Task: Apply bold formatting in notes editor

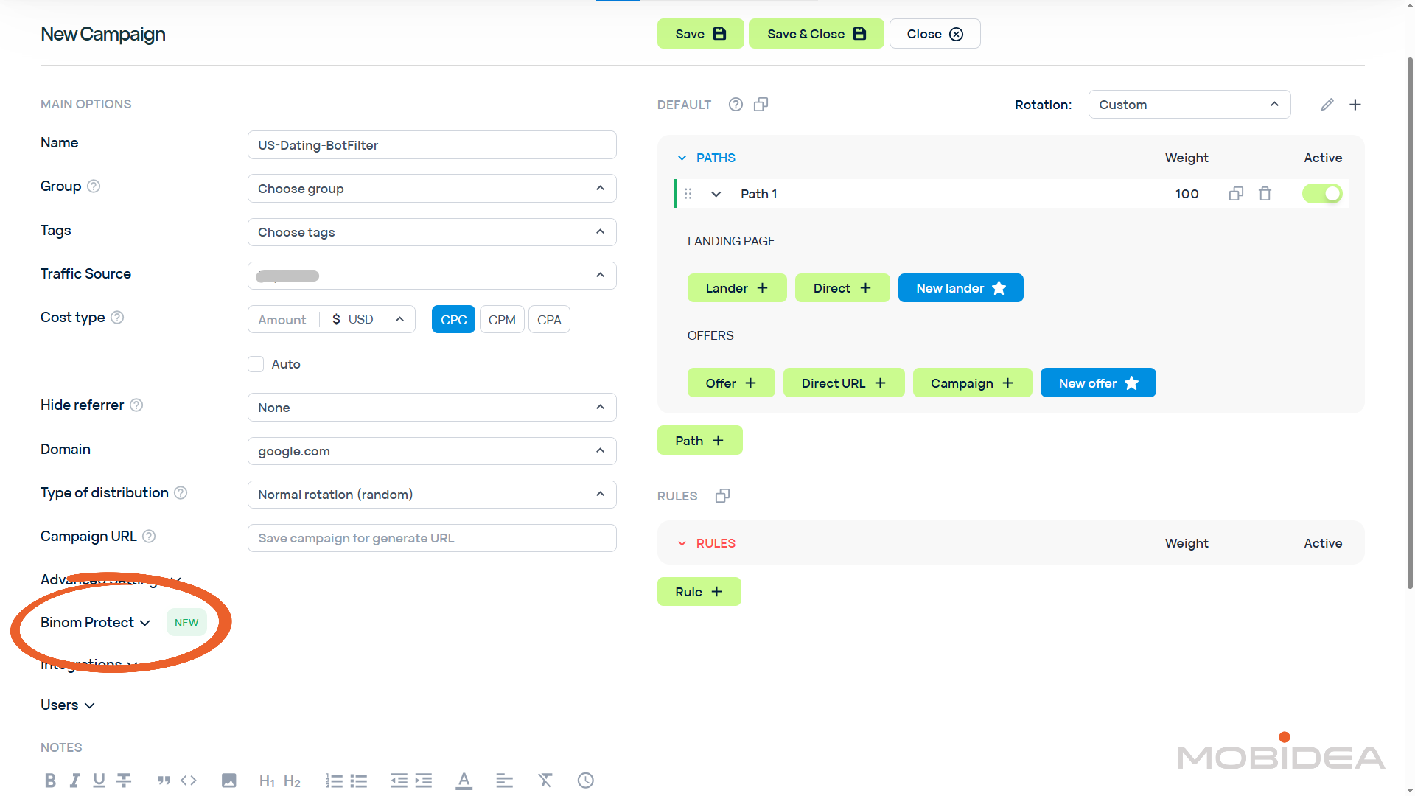Action: [50, 781]
